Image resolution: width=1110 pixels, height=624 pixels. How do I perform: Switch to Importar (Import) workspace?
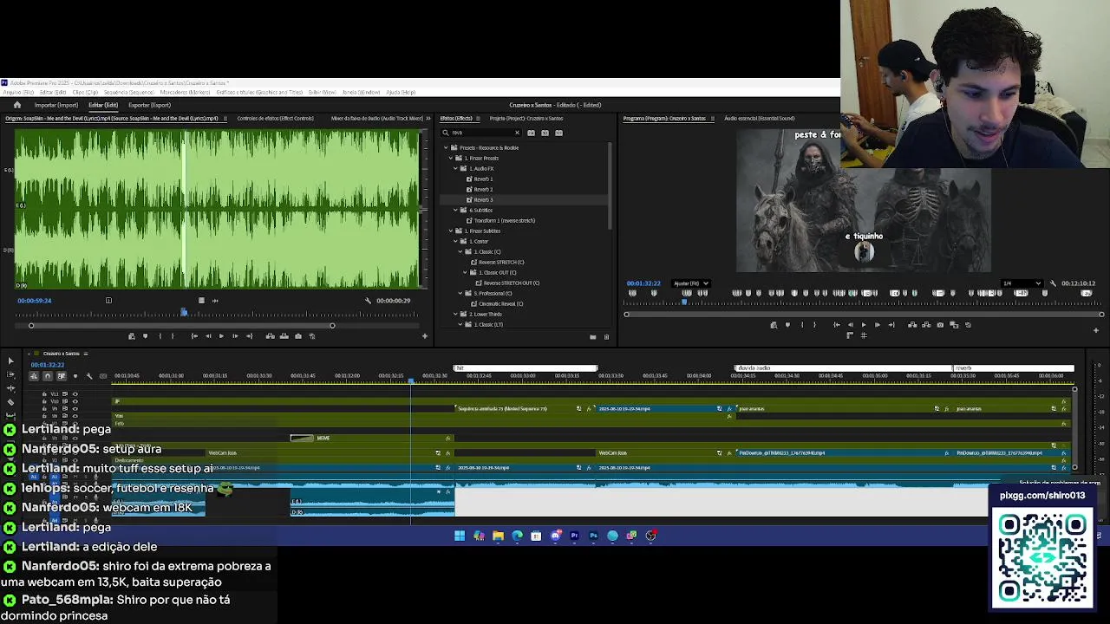click(55, 105)
